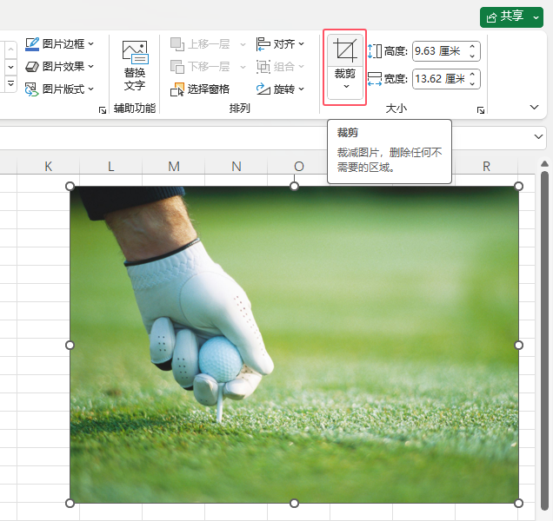Image resolution: width=553 pixels, height=521 pixels.
Task: Select column M header
Action: click(x=174, y=166)
